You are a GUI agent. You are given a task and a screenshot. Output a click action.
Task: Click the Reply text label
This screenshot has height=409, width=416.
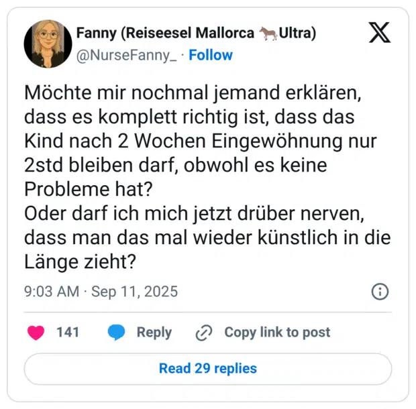tap(154, 333)
